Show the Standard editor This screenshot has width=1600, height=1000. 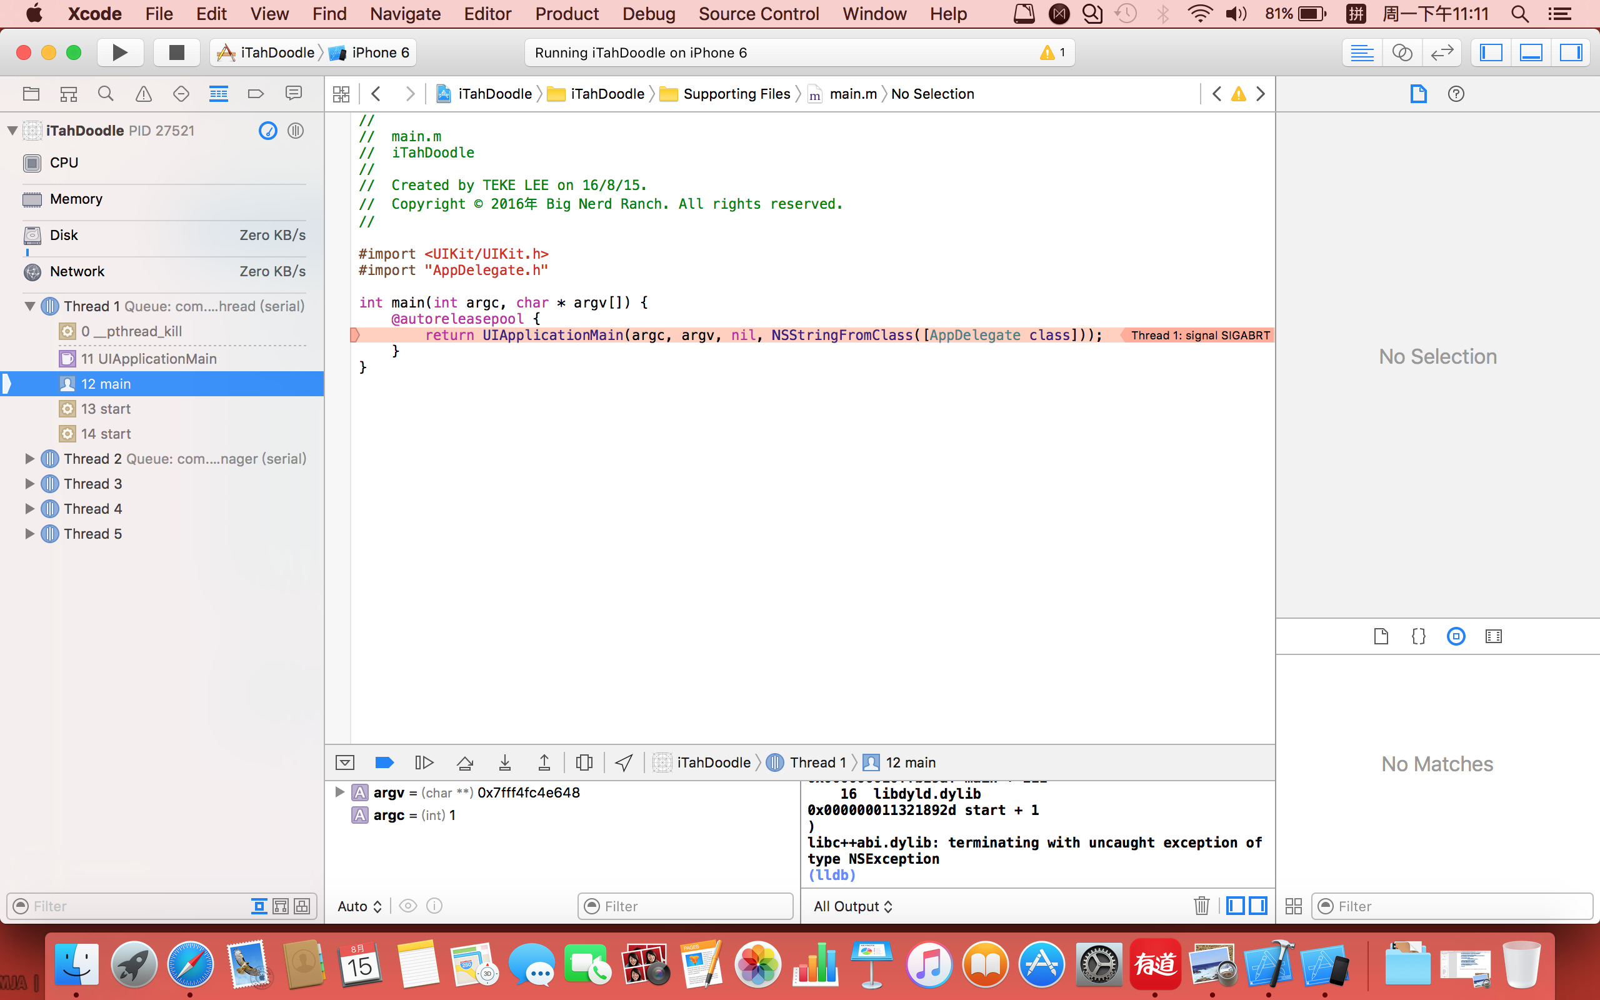(1362, 52)
